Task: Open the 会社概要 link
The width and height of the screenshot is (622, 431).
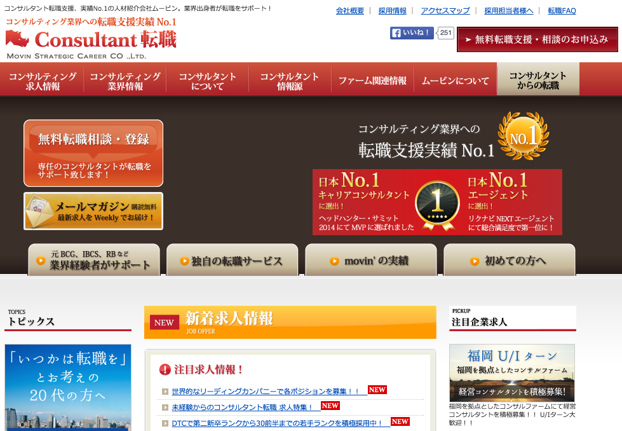Action: [349, 11]
